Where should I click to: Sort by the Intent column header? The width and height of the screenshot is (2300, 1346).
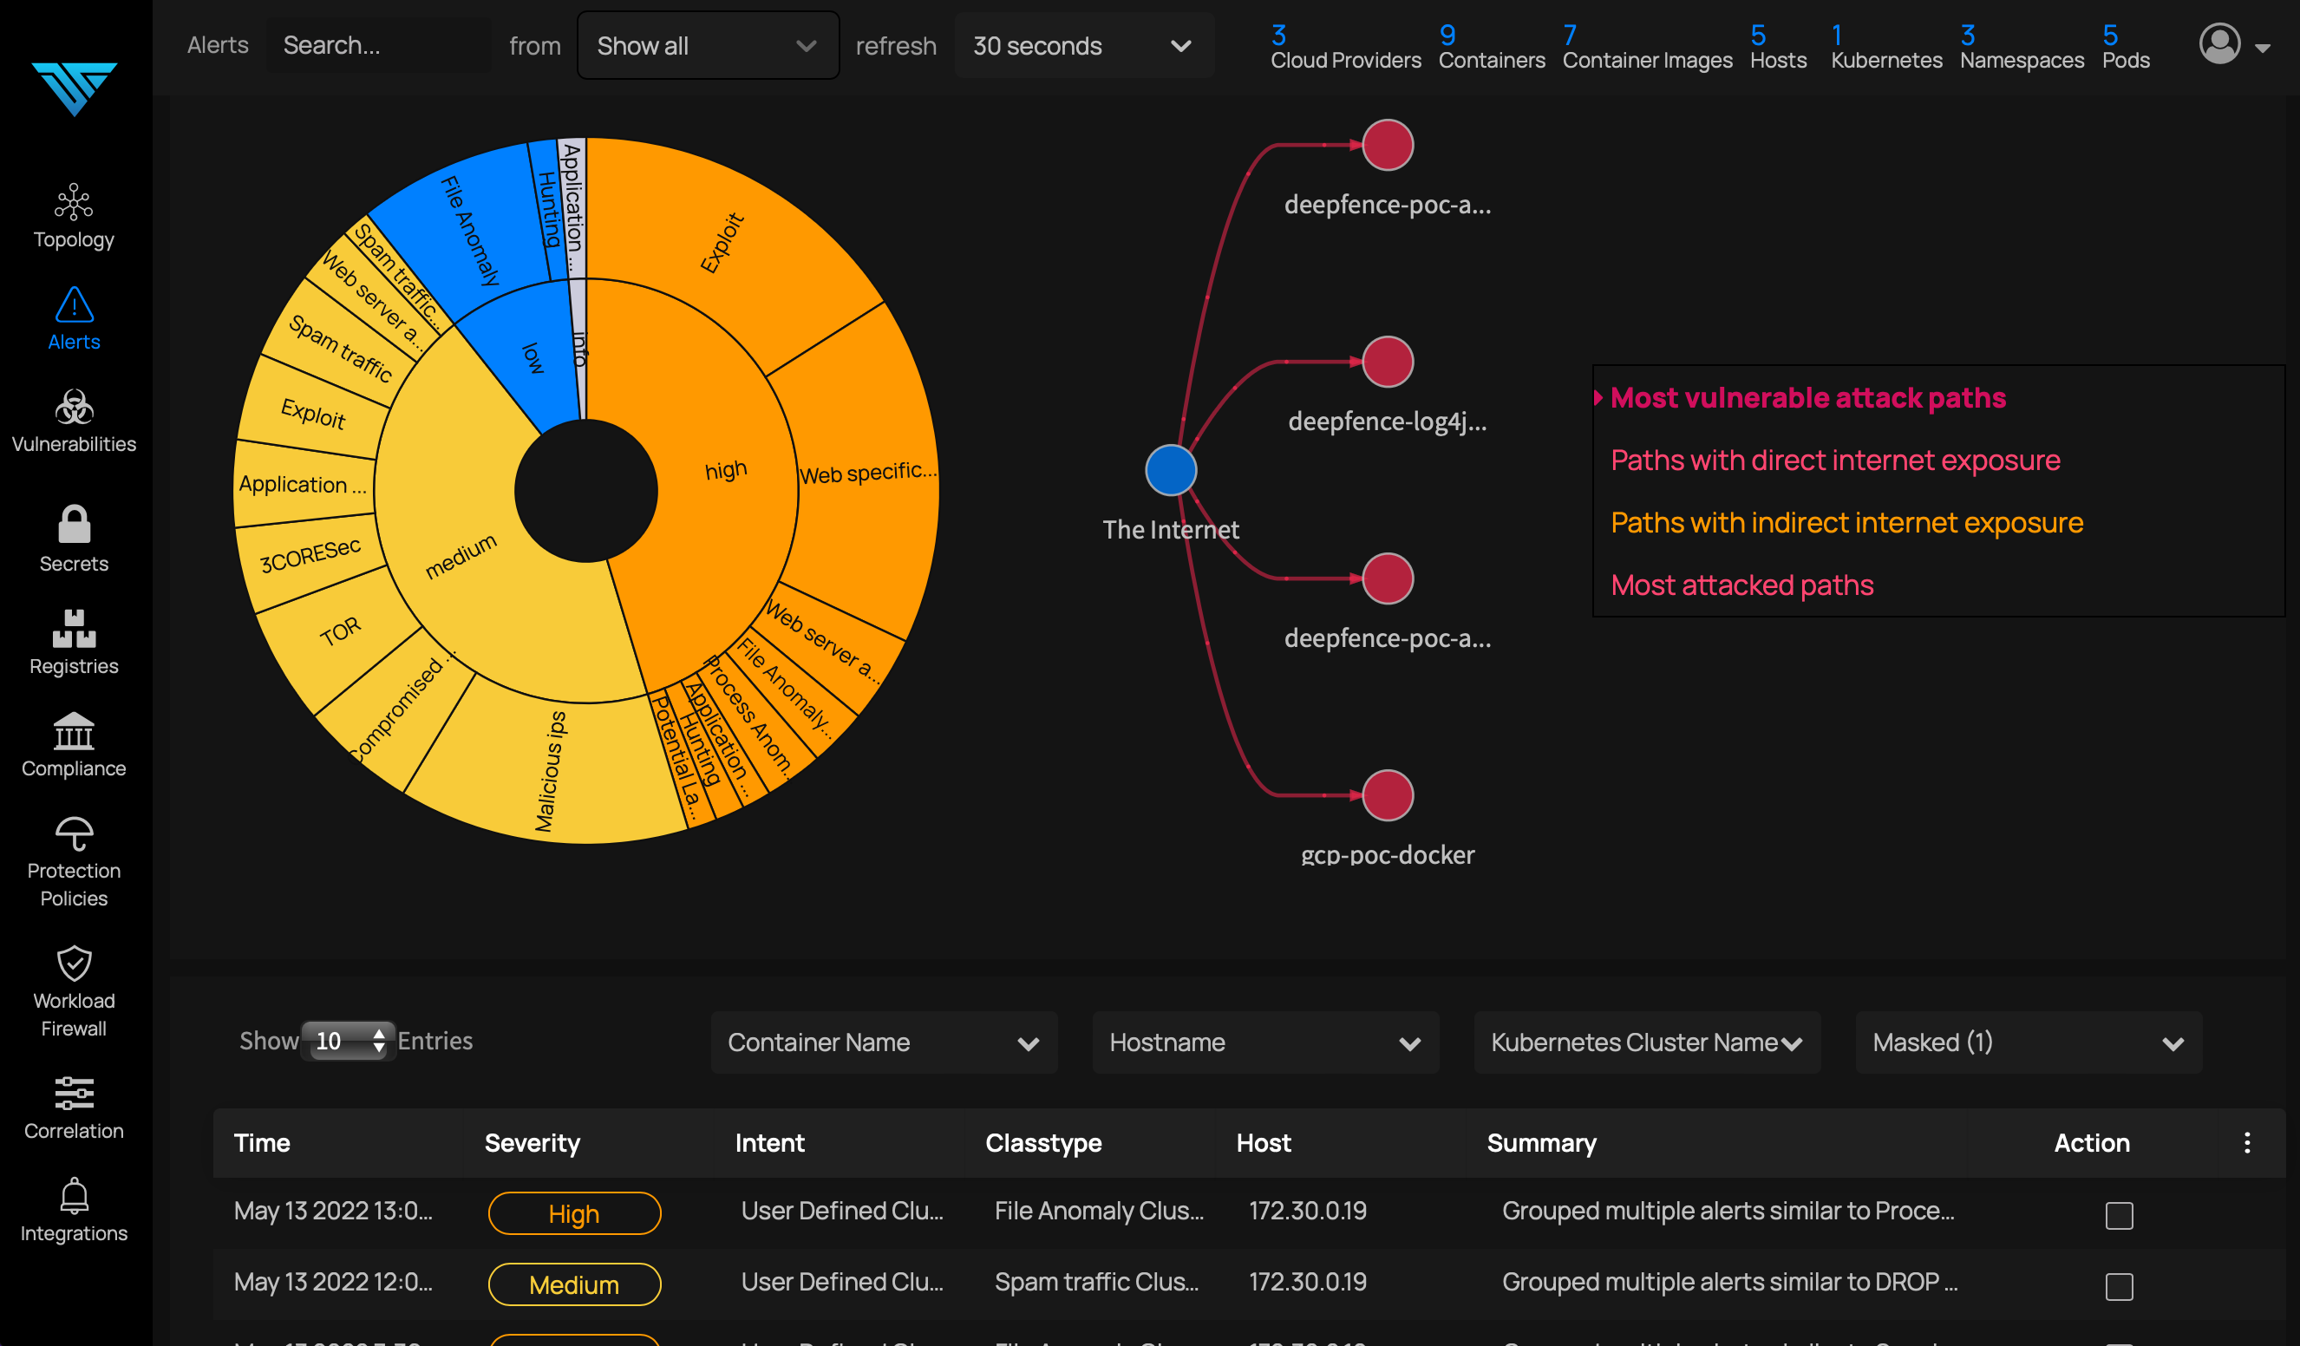tap(769, 1142)
